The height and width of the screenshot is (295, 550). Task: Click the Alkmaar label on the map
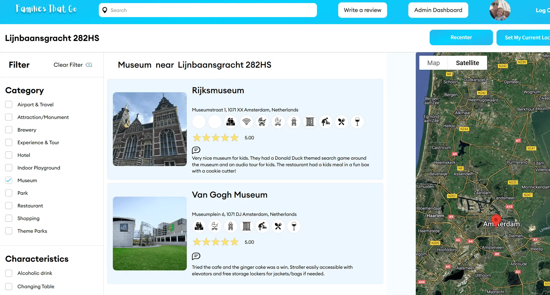point(463,113)
